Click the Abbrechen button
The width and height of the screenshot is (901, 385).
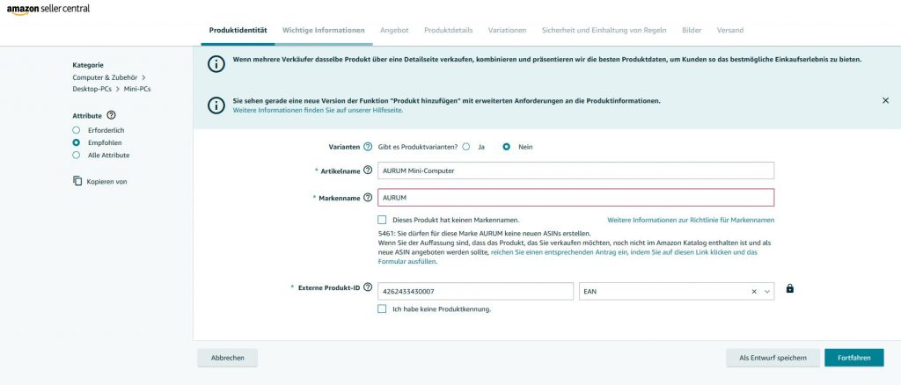tap(228, 358)
